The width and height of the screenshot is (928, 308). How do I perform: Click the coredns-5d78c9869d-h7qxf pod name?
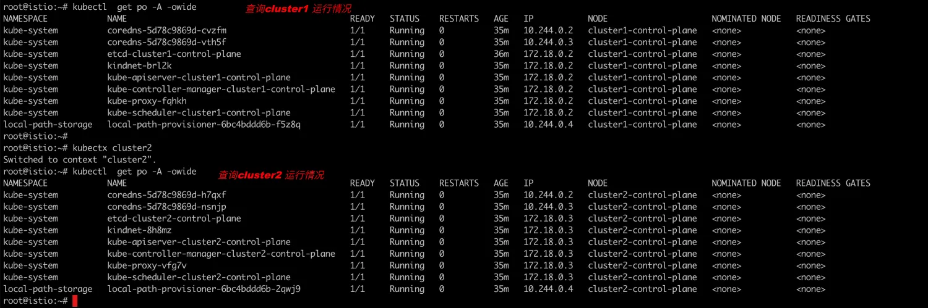167,195
